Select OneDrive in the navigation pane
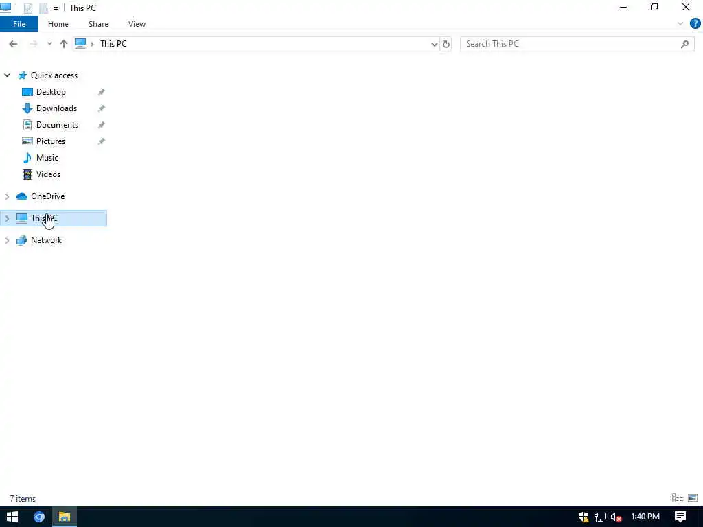The image size is (703, 527). pos(47,196)
